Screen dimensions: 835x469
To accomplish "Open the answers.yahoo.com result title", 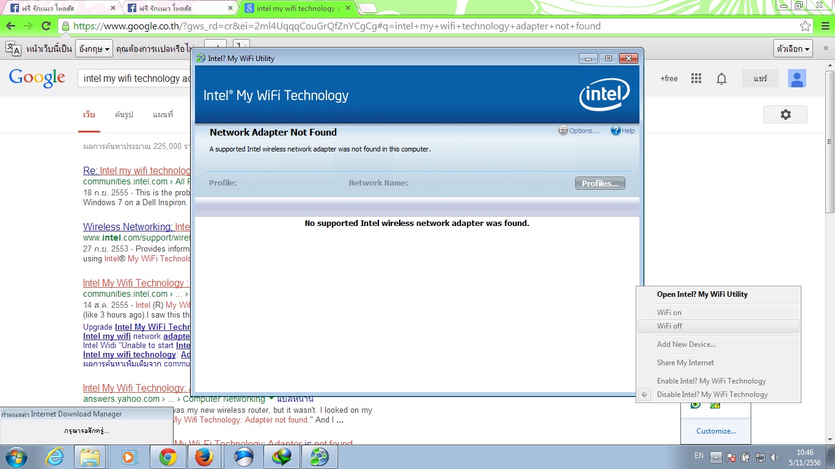I will (x=137, y=388).
